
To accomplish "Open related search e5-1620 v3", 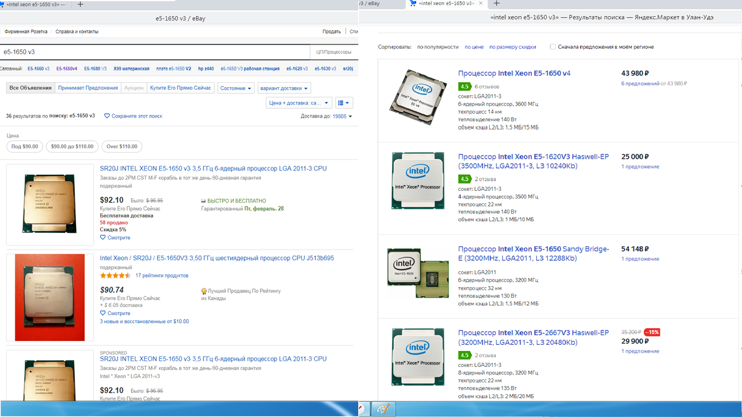I will (x=297, y=69).
